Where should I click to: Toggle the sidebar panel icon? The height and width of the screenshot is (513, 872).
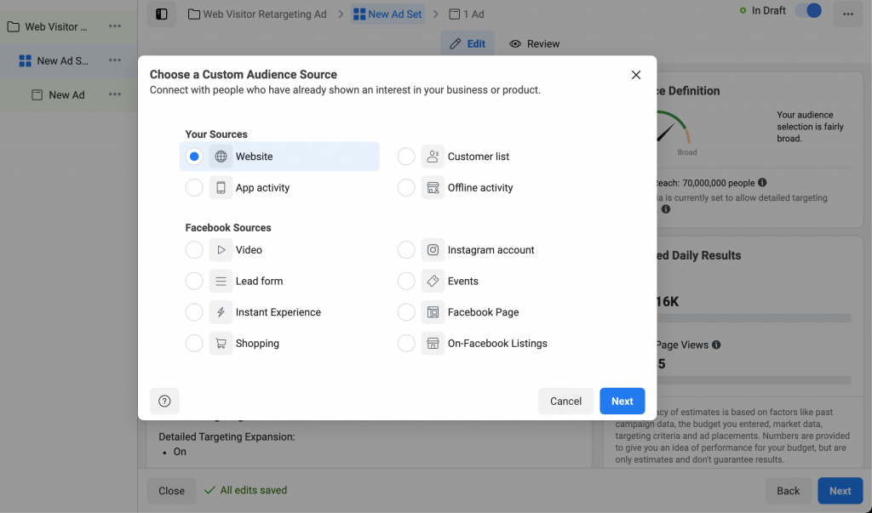162,14
